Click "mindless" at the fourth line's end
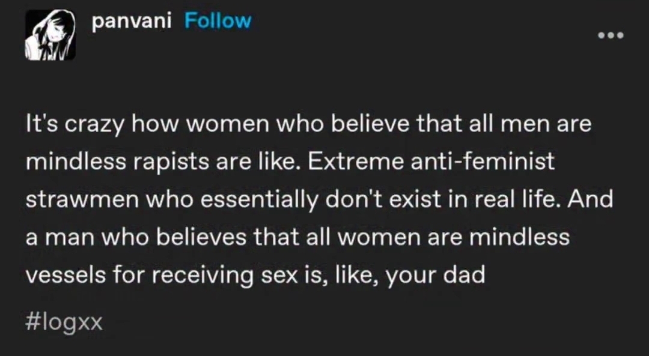 pyautogui.click(x=519, y=237)
